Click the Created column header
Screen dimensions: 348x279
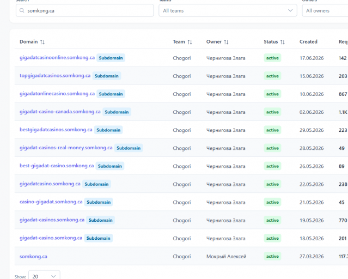click(308, 42)
